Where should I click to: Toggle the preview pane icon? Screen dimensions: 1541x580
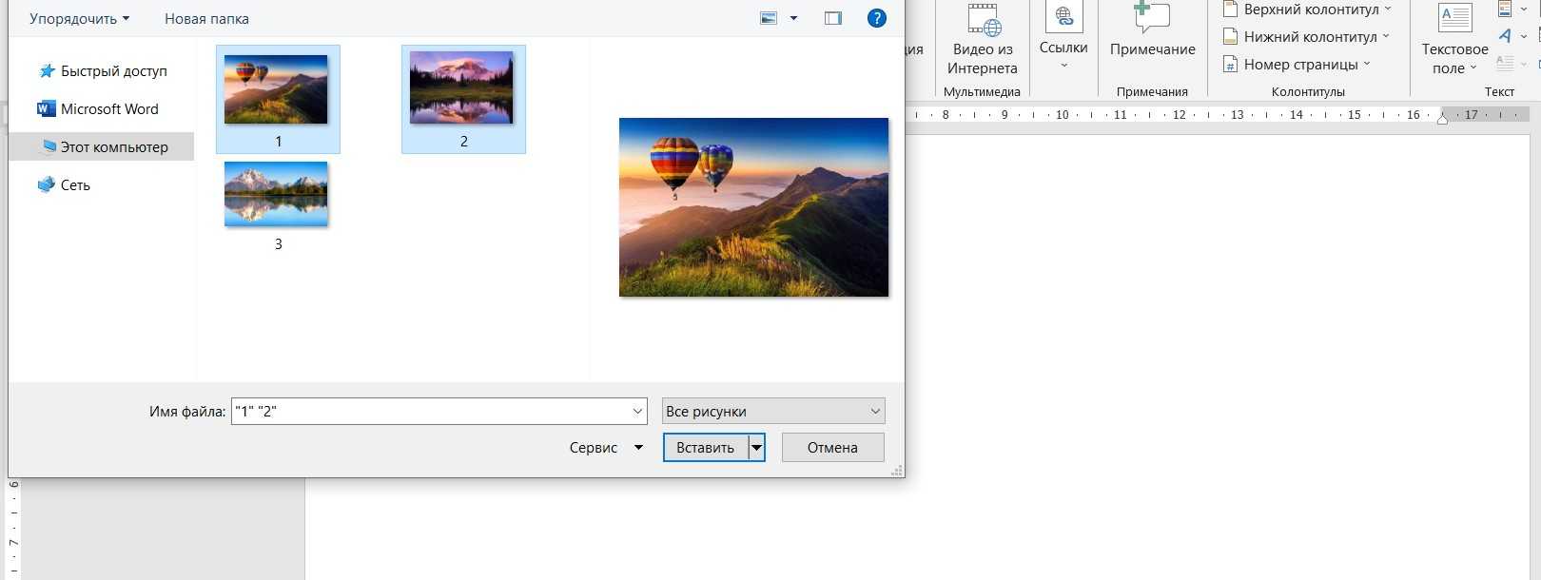tap(833, 18)
